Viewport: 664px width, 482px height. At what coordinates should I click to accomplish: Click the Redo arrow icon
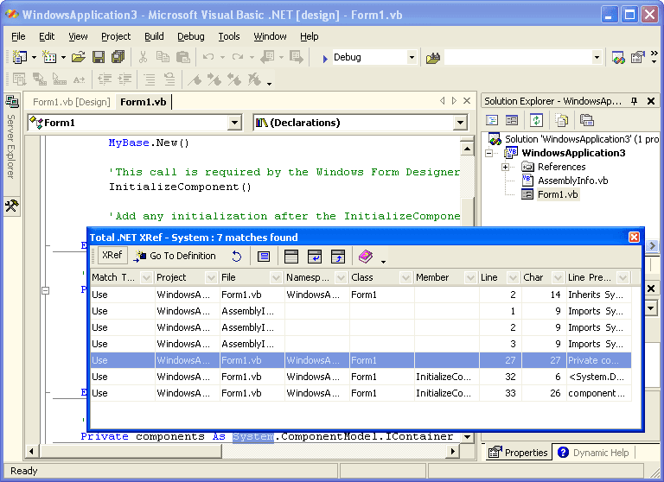pyautogui.click(x=238, y=57)
